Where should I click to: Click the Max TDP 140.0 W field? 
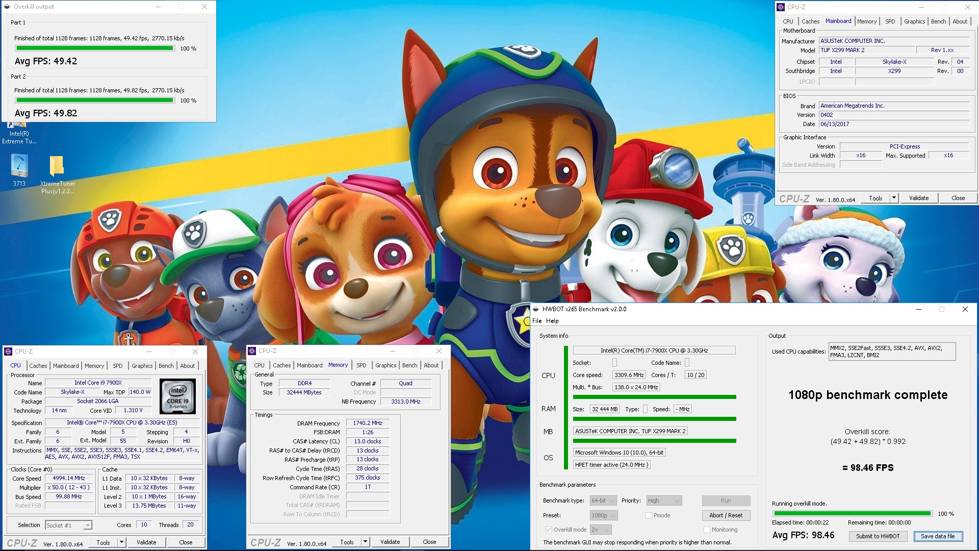(x=140, y=392)
